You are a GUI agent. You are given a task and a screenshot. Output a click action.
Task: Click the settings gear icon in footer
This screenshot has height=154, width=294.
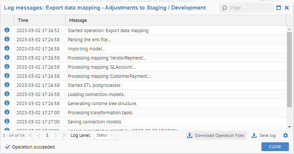click(x=286, y=135)
